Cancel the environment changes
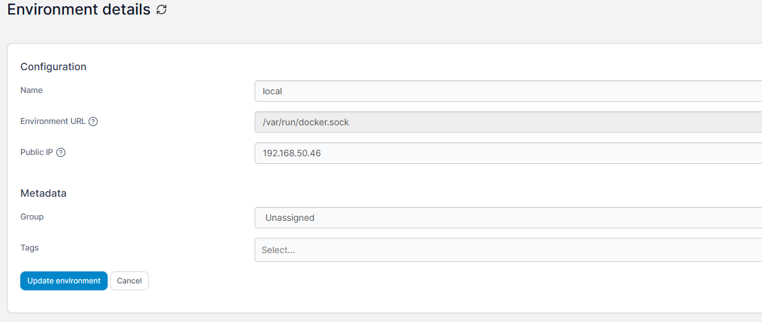Viewport: 762px width, 322px height. pyautogui.click(x=129, y=281)
